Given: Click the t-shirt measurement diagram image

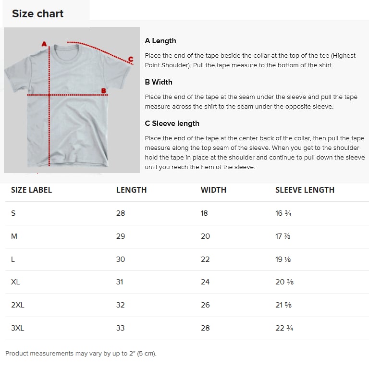Looking at the screenshot, I should click(72, 100).
